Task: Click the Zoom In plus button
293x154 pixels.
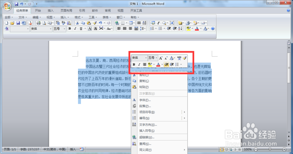Action: click(284, 149)
